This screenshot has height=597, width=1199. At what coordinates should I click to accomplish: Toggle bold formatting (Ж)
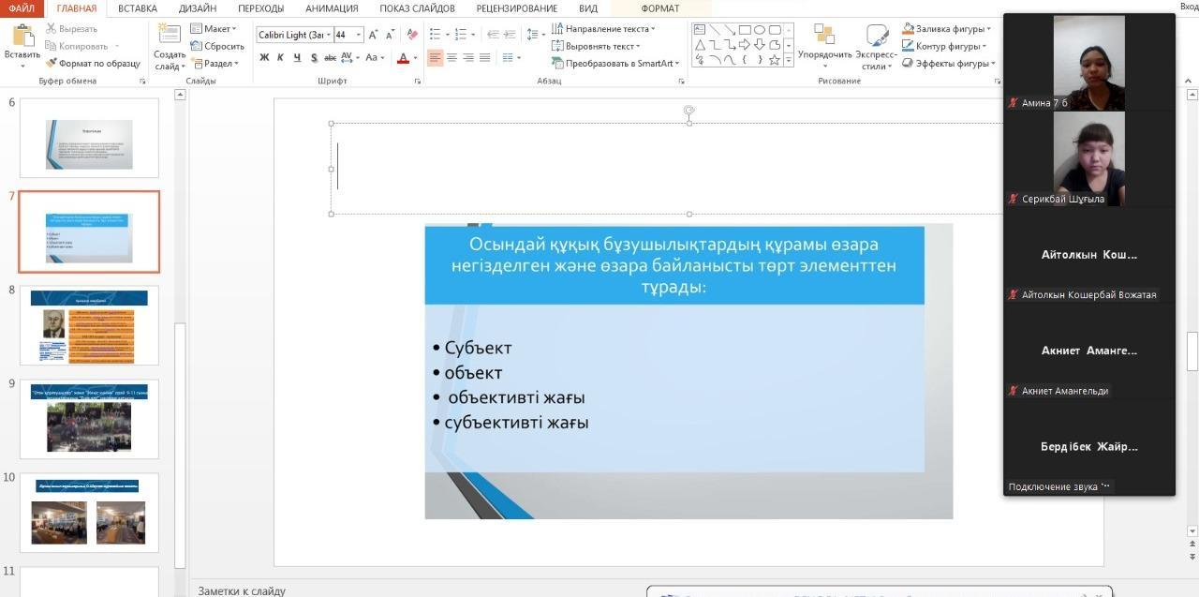[264, 58]
